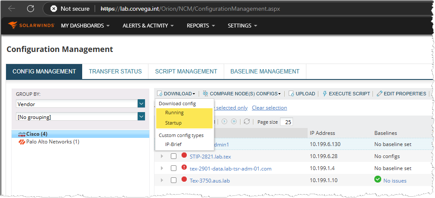
Task: Click DOWNLOAD toolbar button label
Action: (x=178, y=94)
